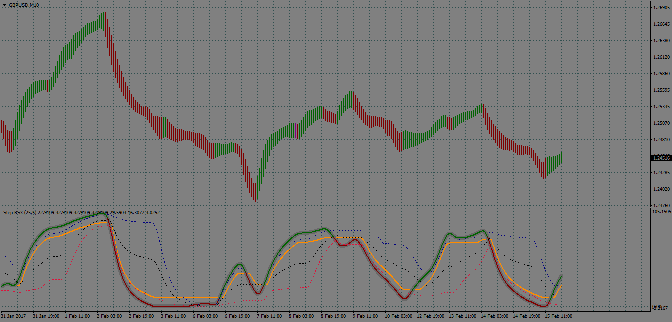The width and height of the screenshot is (672, 322).
Task: Click price level 1.25070 on the axis
Action: click(x=662, y=123)
